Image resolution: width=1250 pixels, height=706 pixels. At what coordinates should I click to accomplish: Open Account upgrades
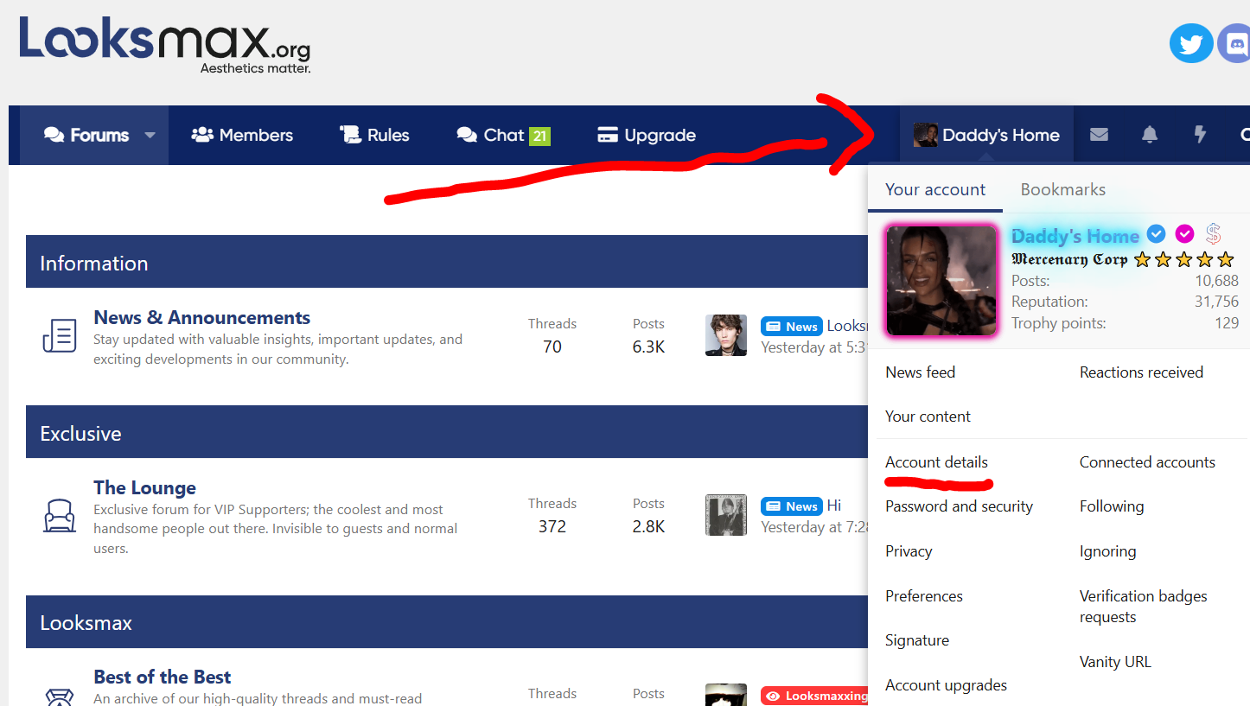(x=946, y=685)
